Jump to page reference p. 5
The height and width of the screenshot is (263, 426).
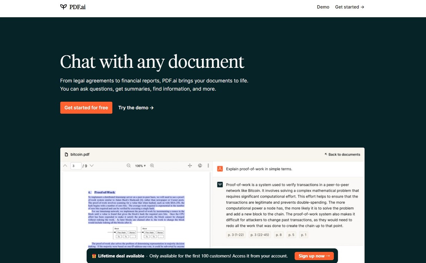click(291, 235)
